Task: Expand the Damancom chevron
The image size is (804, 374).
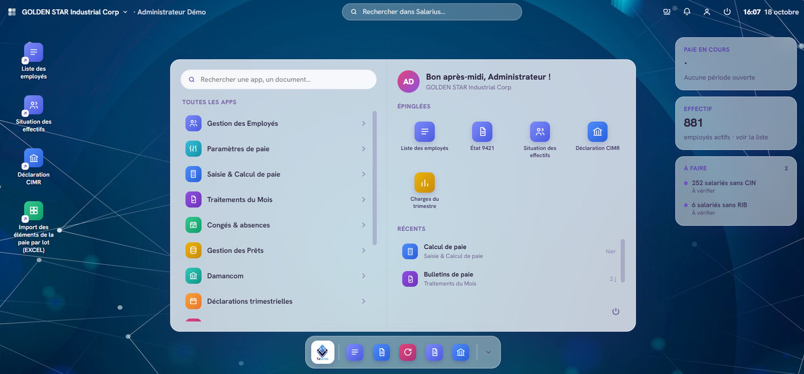Action: tap(364, 276)
